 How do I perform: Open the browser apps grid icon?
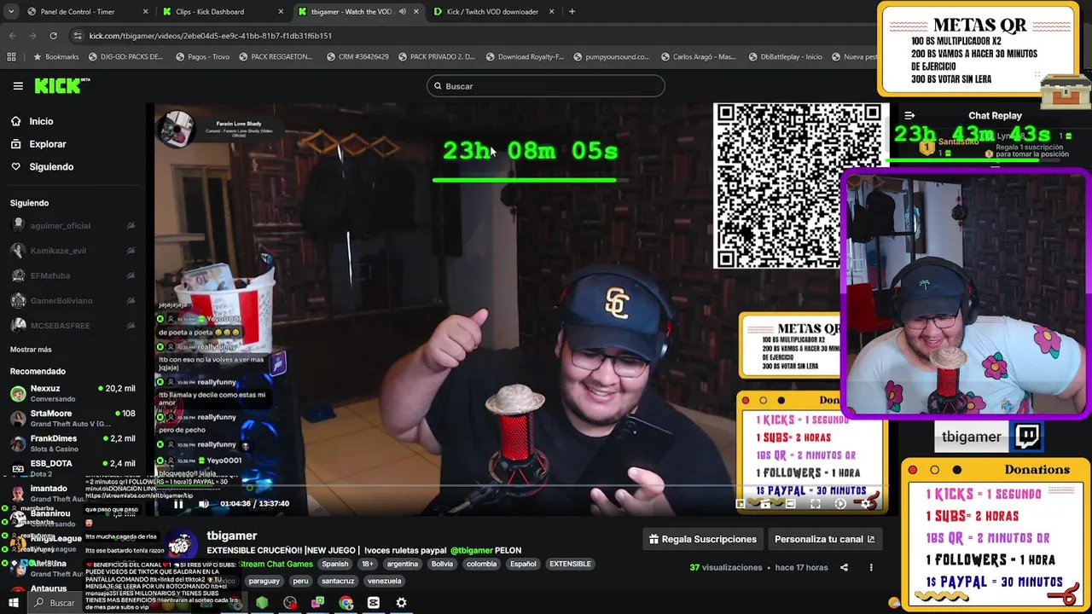click(11, 57)
